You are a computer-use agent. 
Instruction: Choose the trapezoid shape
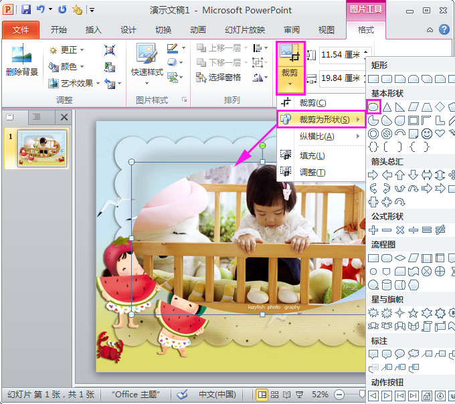pos(427,107)
